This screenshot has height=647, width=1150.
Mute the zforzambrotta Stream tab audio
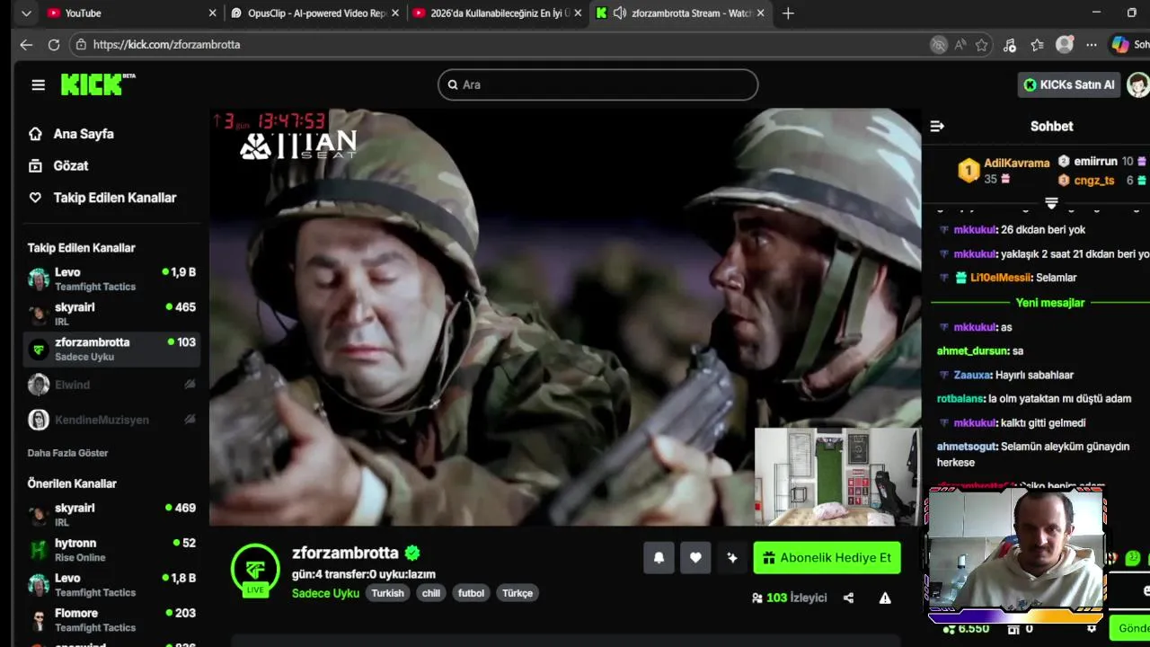[619, 13]
